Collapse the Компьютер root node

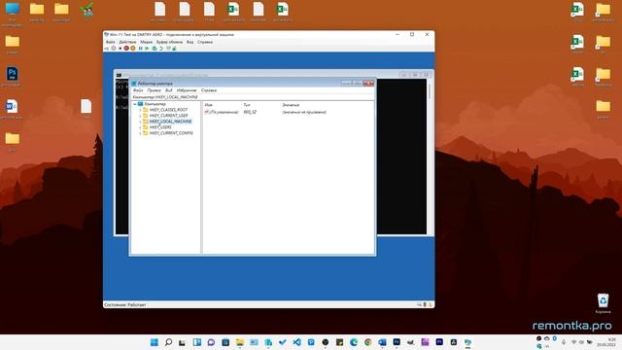(x=135, y=104)
